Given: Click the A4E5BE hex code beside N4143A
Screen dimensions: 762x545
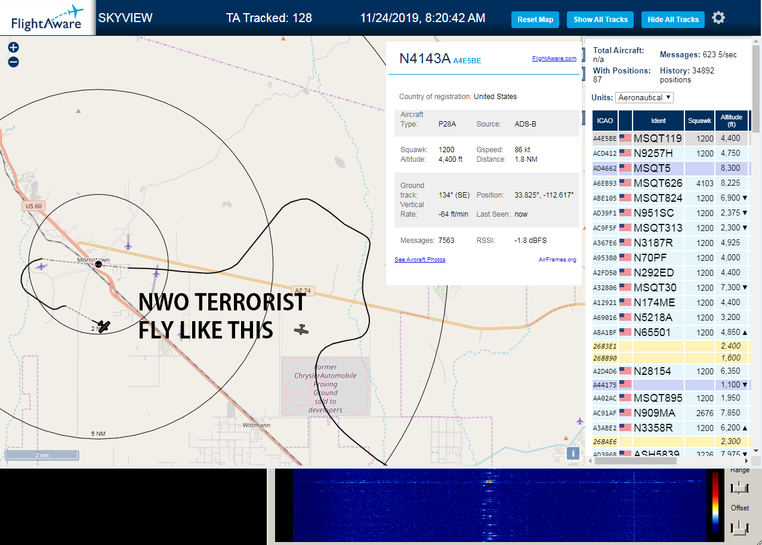Looking at the screenshot, I should pos(467,60).
